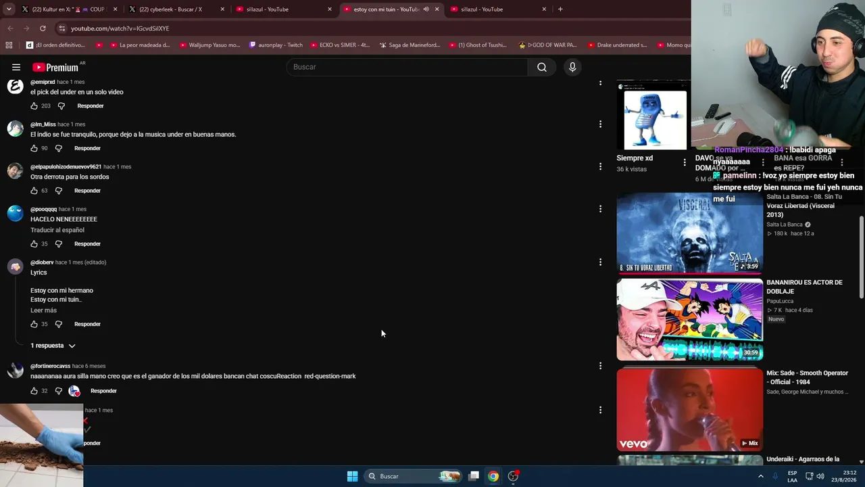Dislike @lm_Miss's comment
Screen dimensions: 865x487
click(x=58, y=148)
